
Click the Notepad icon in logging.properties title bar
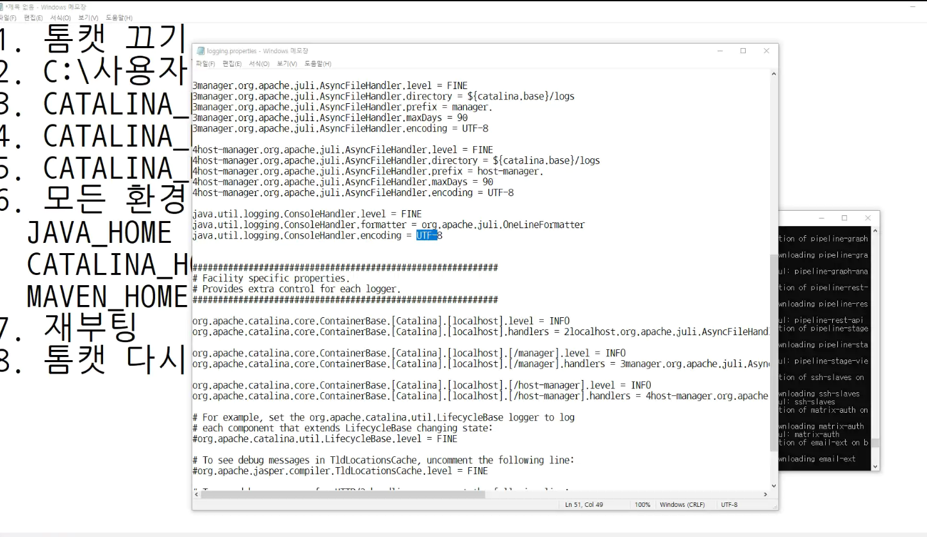(201, 51)
